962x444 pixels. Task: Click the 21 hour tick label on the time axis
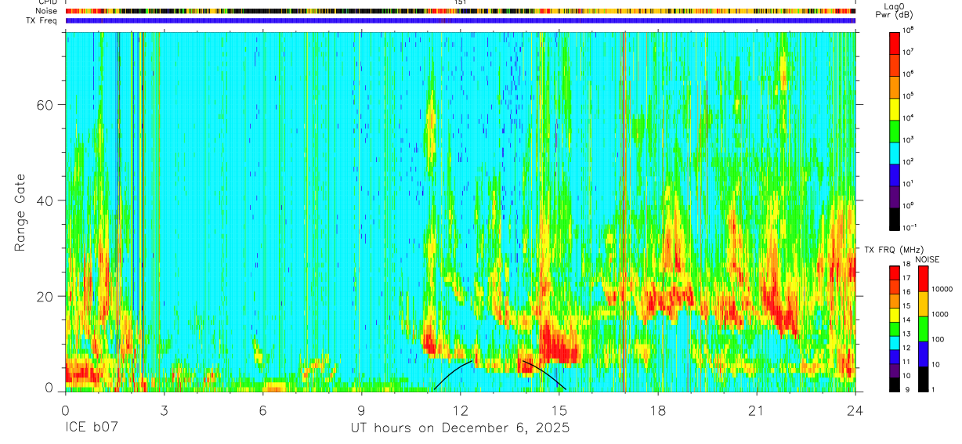[757, 410]
